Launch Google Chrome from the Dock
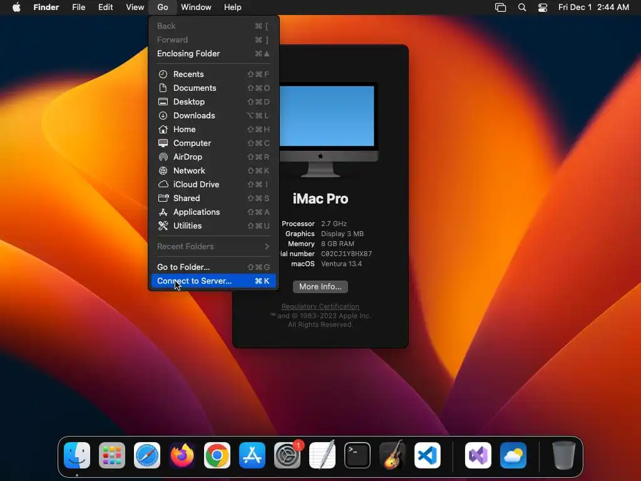641x481 pixels. [x=217, y=455]
